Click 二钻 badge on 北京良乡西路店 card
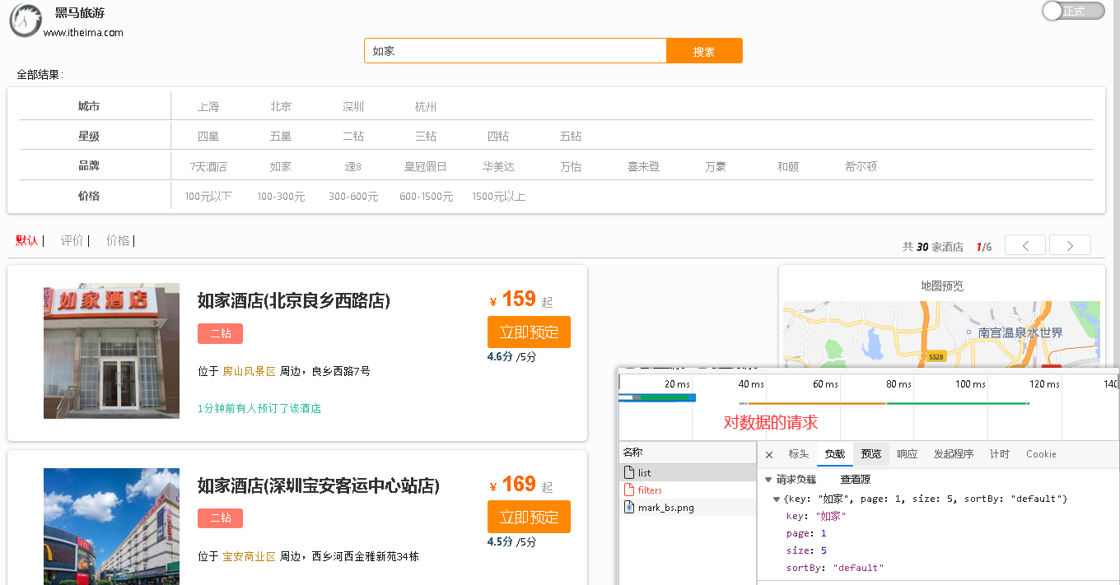 [220, 333]
